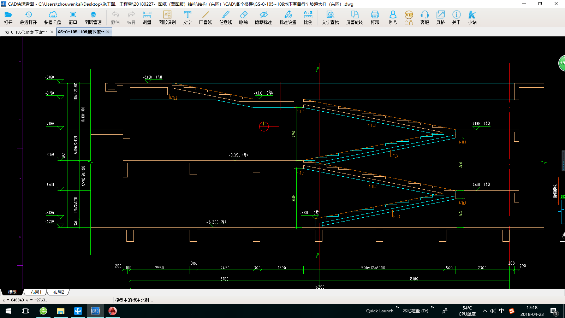Open the 关于 about dialog

[456, 18]
